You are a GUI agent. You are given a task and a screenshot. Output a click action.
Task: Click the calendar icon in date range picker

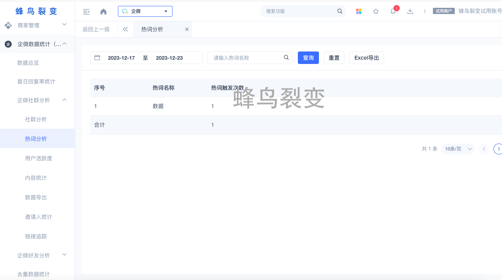pyautogui.click(x=97, y=58)
